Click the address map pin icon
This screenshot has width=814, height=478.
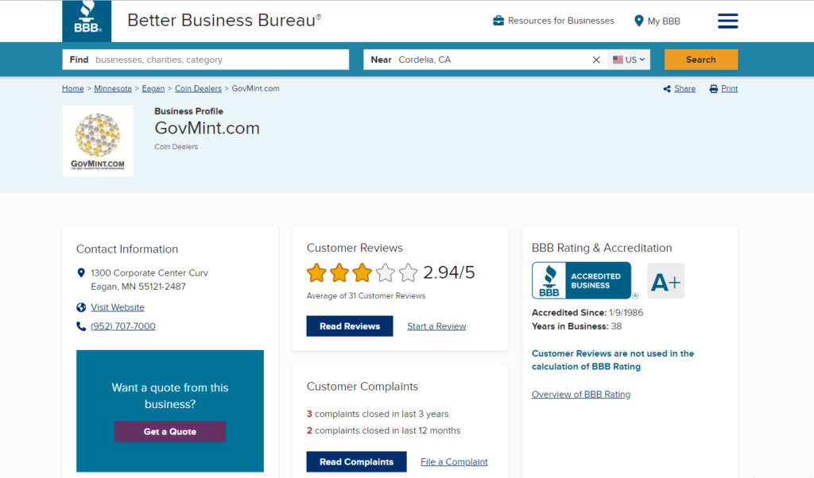[81, 272]
